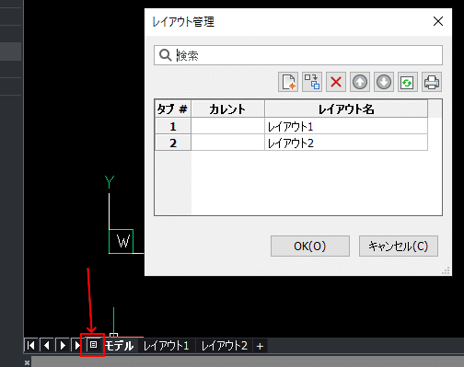Screen dimensions: 464x367
Task: Click the W UCS icon box
Action: point(122,241)
